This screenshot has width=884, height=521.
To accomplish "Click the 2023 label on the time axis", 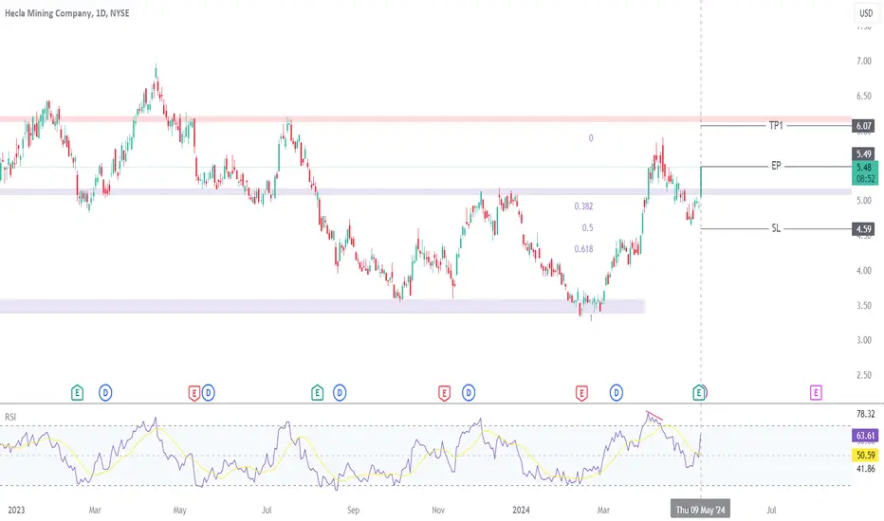I will tap(16, 510).
